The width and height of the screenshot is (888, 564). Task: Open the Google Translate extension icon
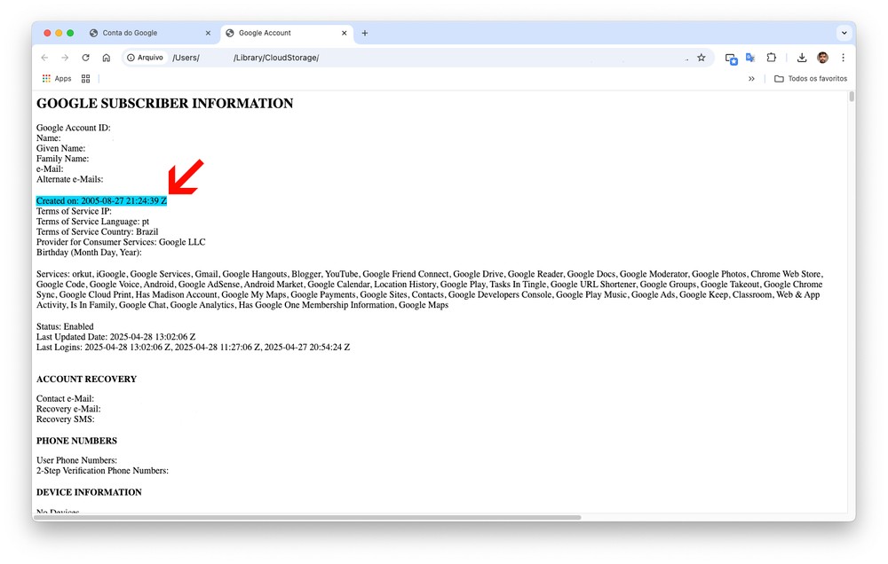pyautogui.click(x=750, y=58)
